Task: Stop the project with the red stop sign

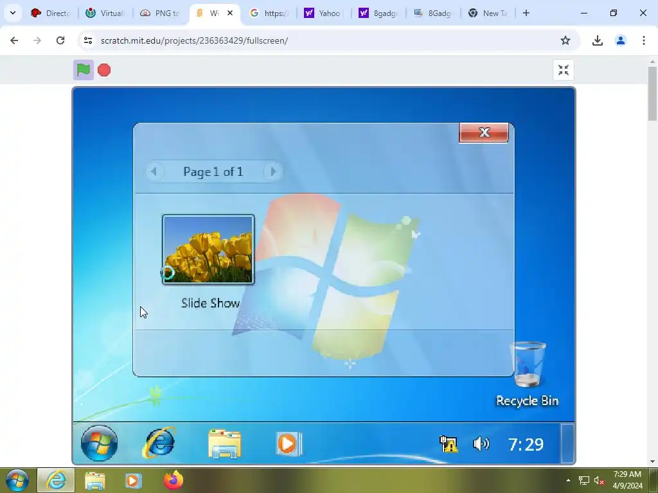Action: [x=104, y=70]
